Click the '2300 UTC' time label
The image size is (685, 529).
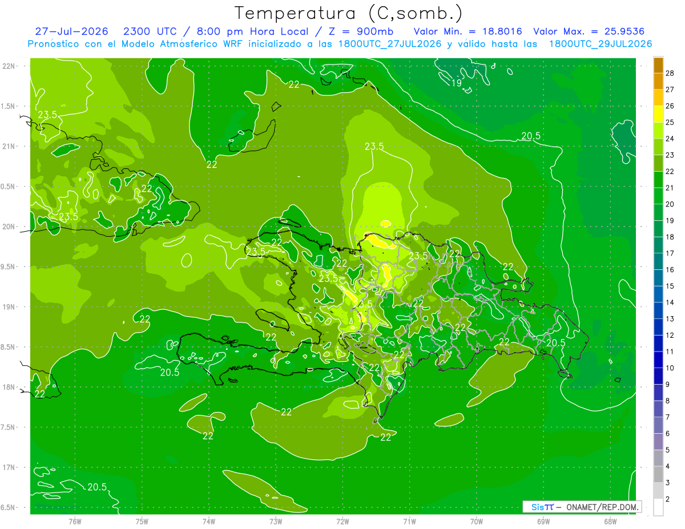[x=151, y=31]
